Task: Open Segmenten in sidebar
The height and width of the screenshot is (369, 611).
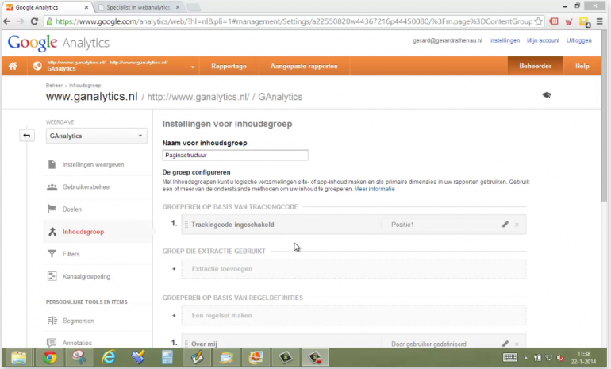Action: tap(79, 321)
